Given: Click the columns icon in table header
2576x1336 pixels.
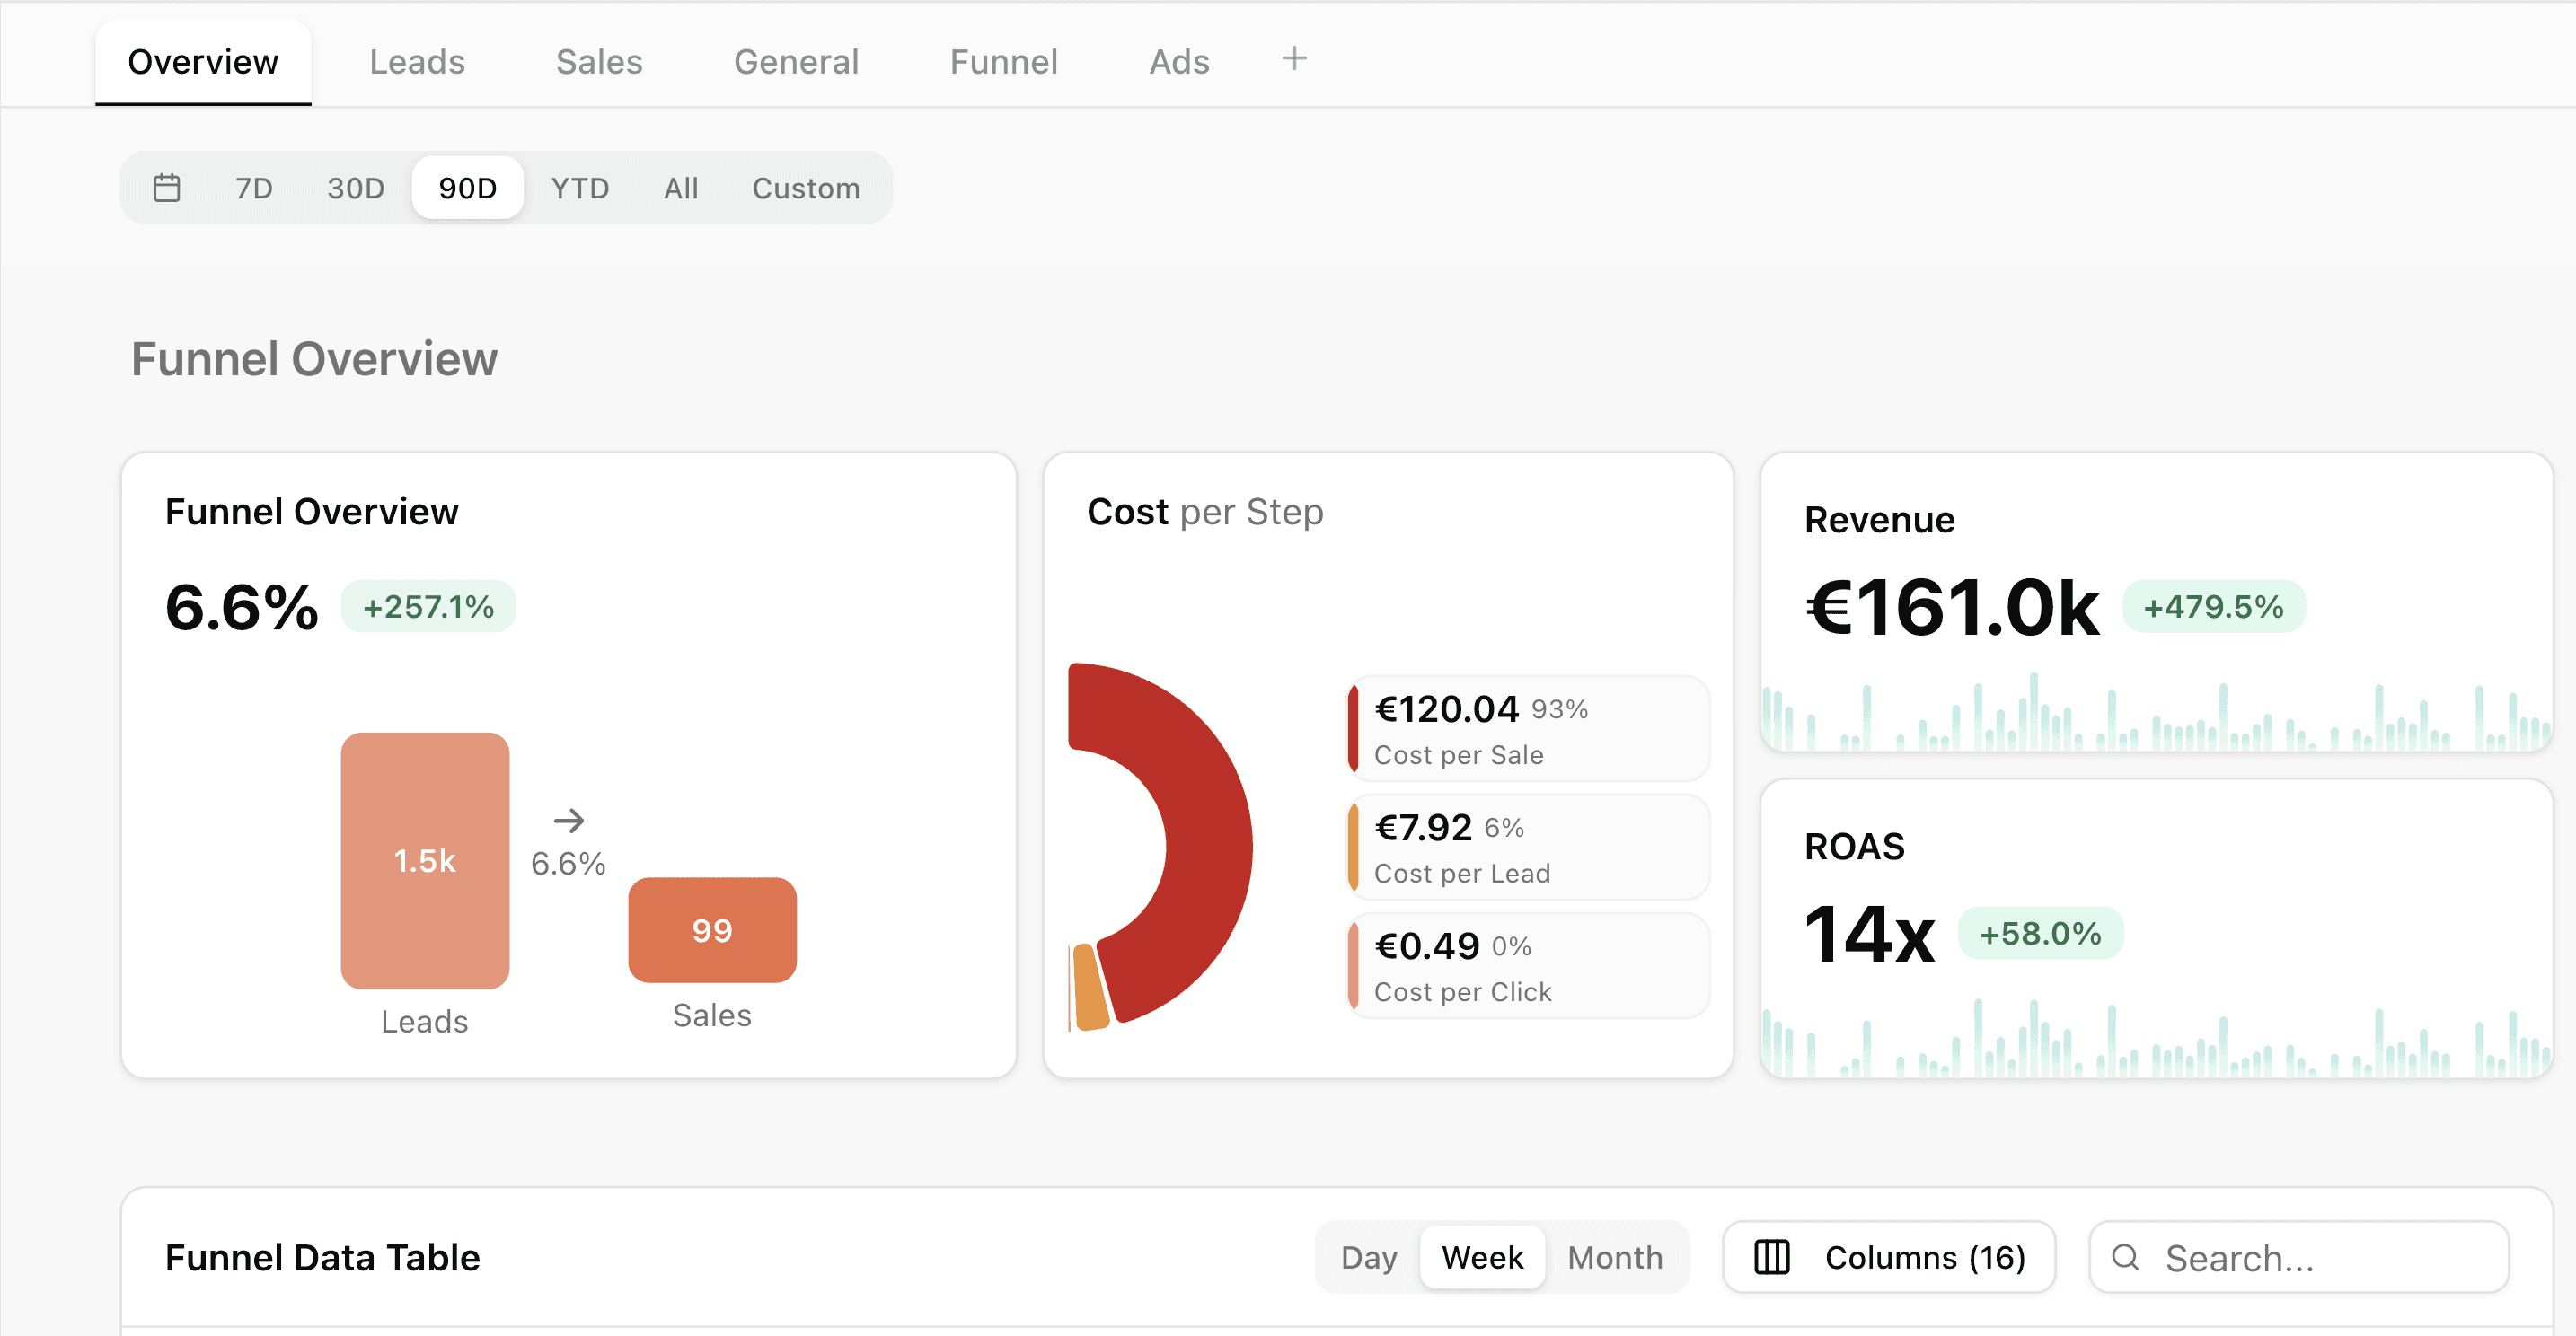Looking at the screenshot, I should 1771,1257.
